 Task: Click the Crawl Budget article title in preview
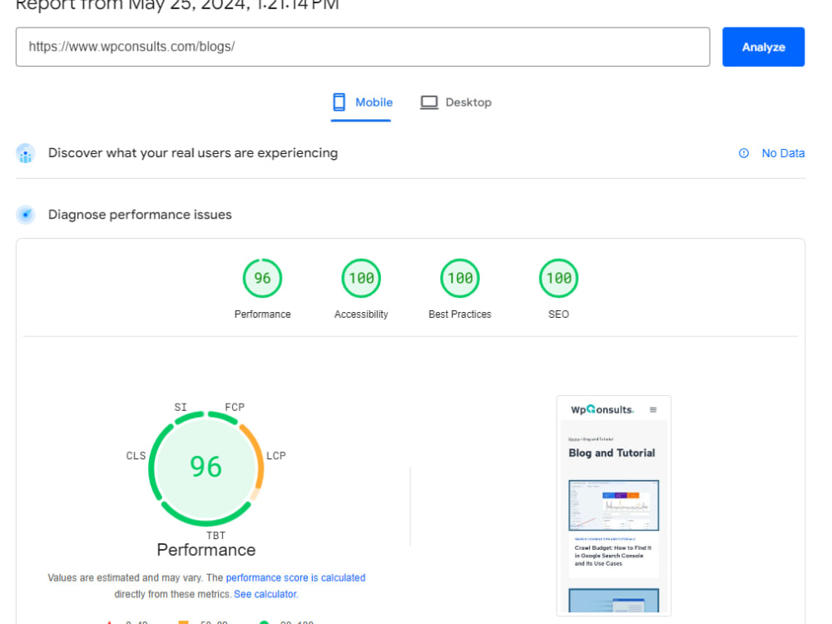pyautogui.click(x=613, y=556)
